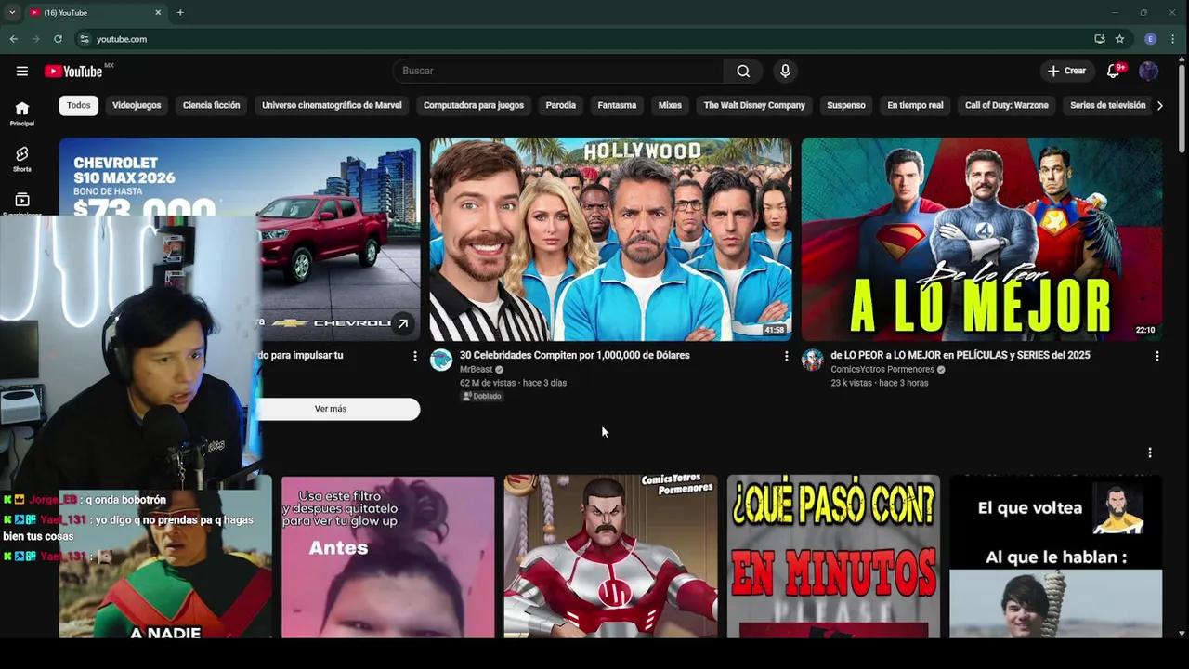Bookmark this page with star icon

point(1119,39)
